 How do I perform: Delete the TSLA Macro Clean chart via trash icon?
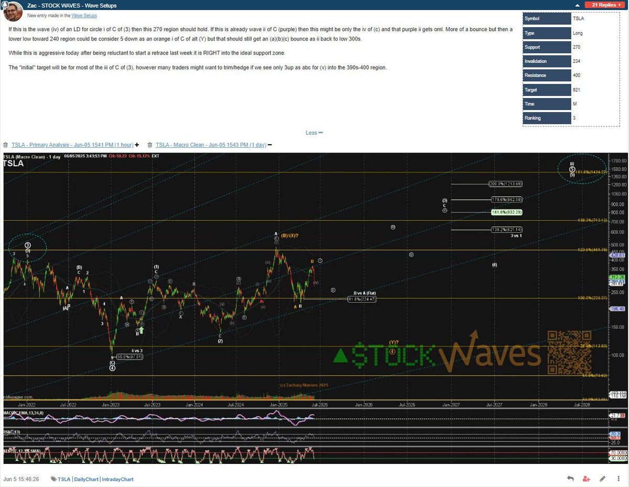150,145
